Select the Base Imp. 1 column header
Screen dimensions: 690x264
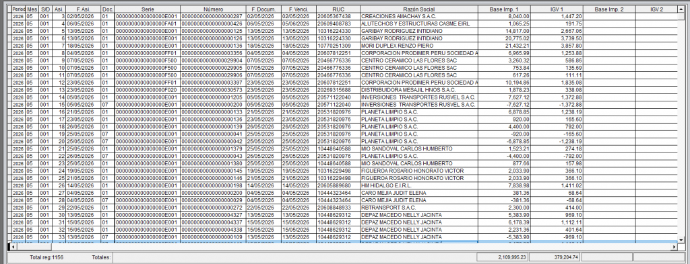coord(504,9)
